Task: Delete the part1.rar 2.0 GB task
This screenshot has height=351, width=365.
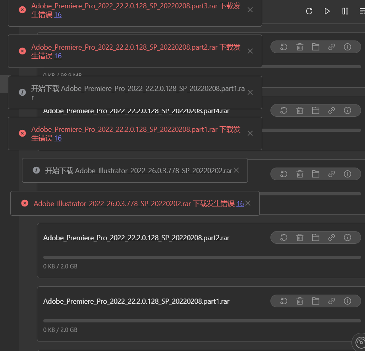Action: coord(299,301)
